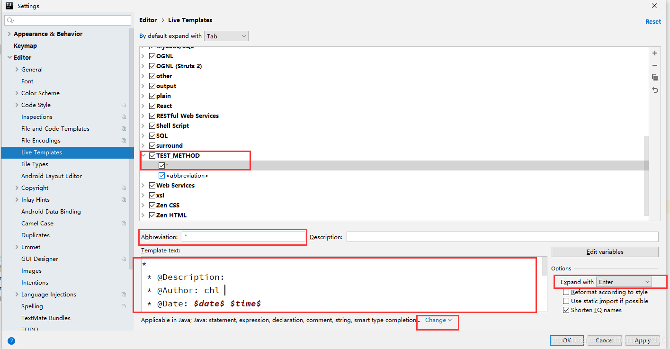Click the Code Style per-project settings icon
Screen dimensions: 670x349
[124, 105]
